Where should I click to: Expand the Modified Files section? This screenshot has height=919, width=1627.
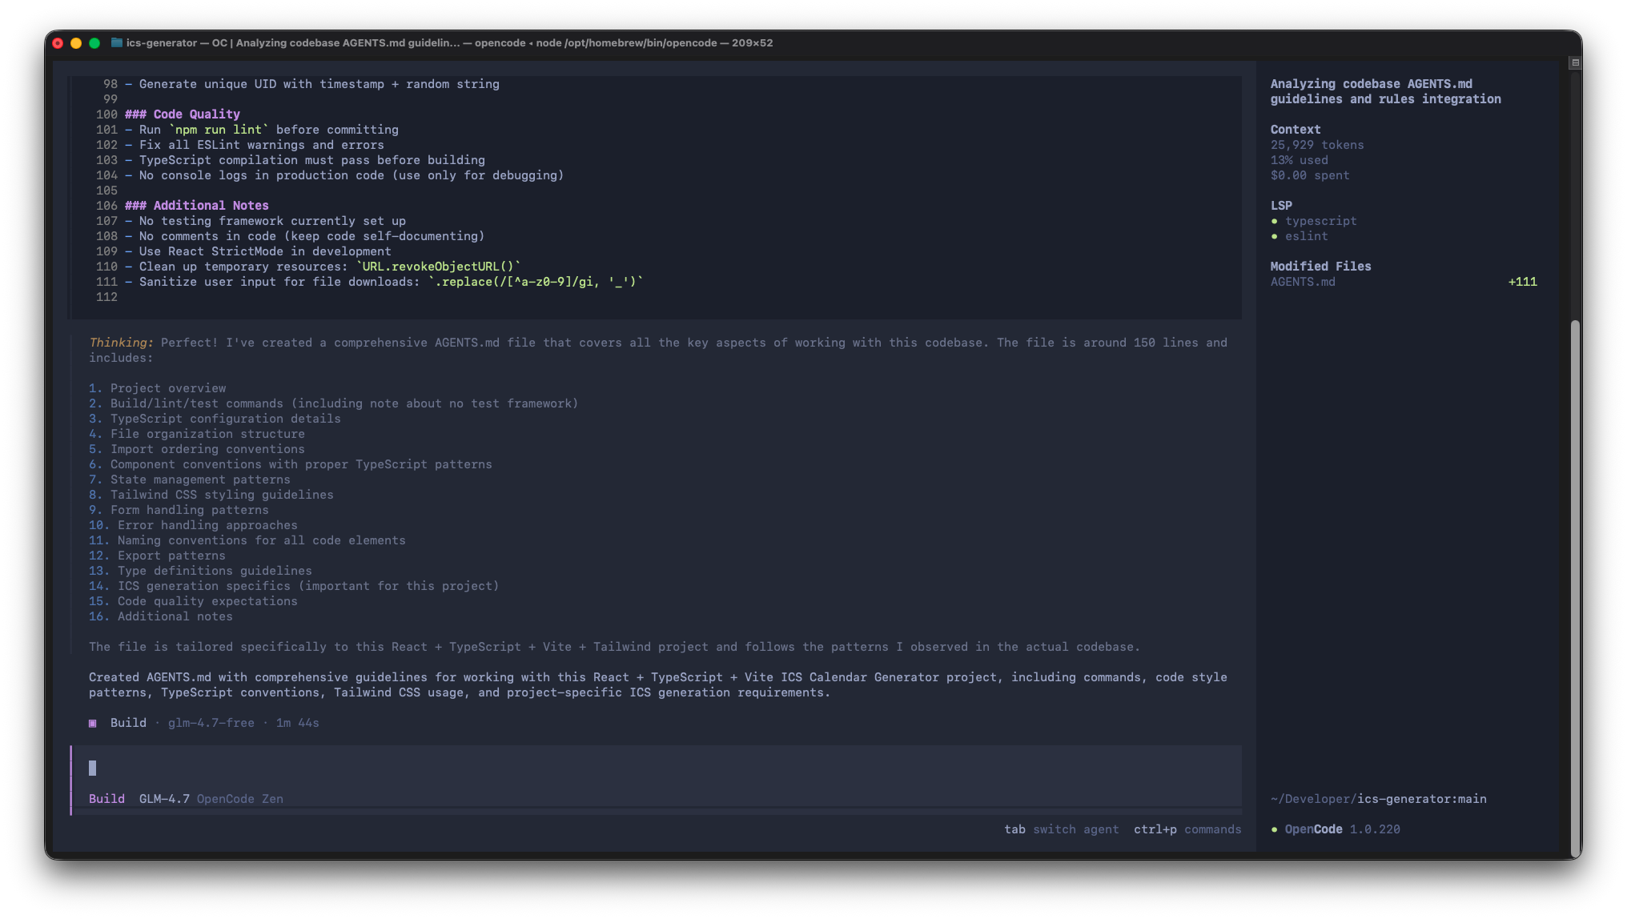click(1321, 266)
